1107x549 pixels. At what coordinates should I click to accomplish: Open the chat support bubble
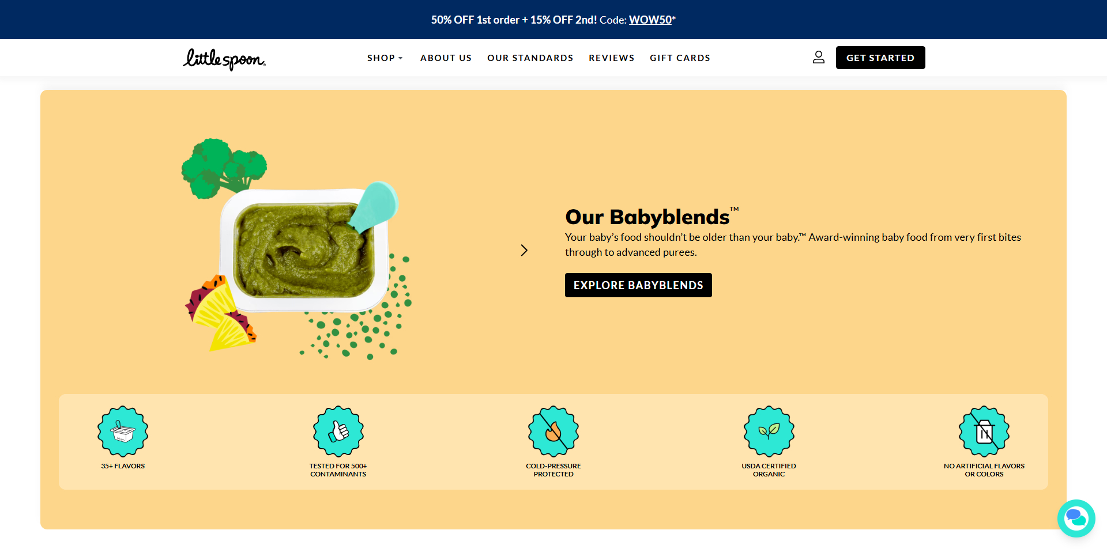[x=1075, y=518]
